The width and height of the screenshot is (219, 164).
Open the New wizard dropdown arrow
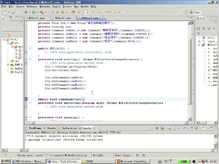(9, 12)
